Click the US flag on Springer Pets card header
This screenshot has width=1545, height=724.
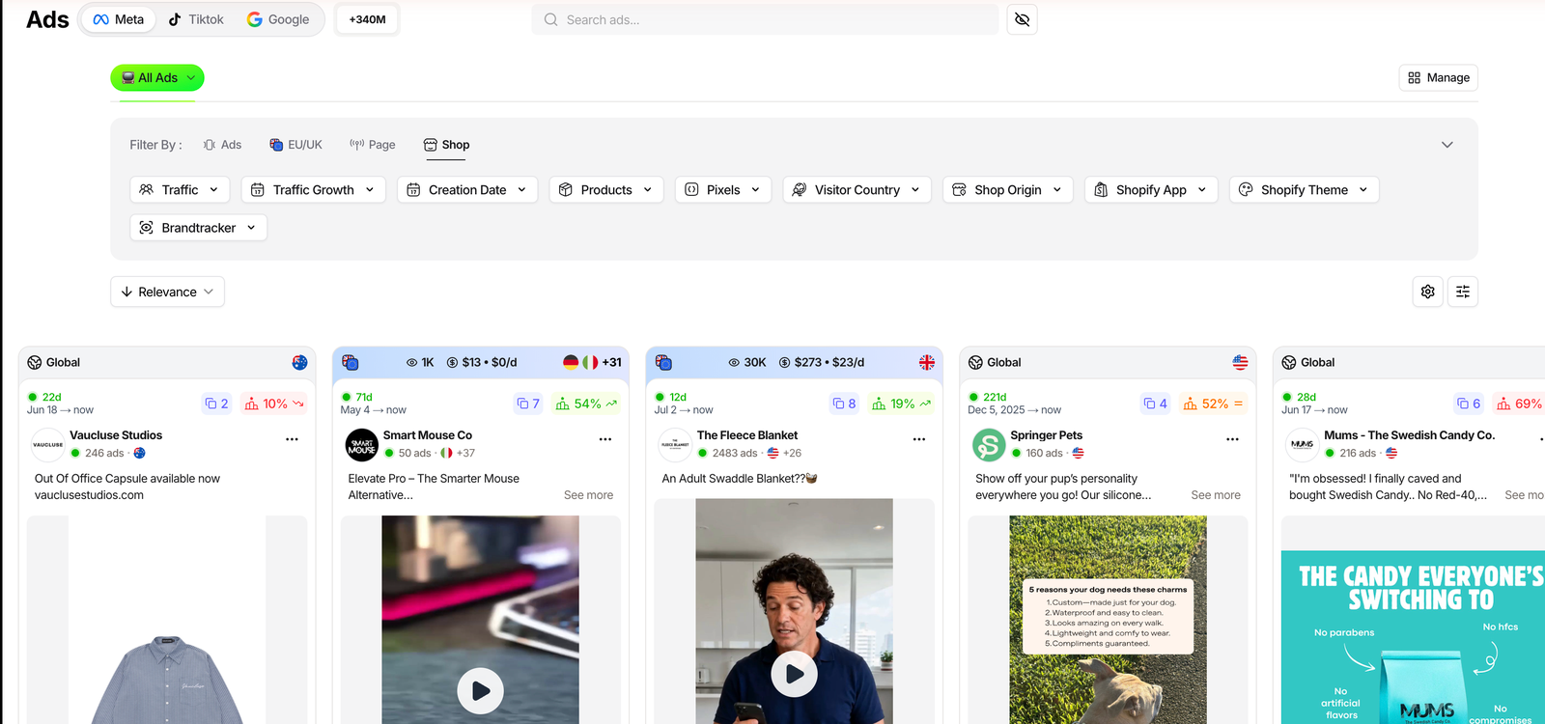1240,362
